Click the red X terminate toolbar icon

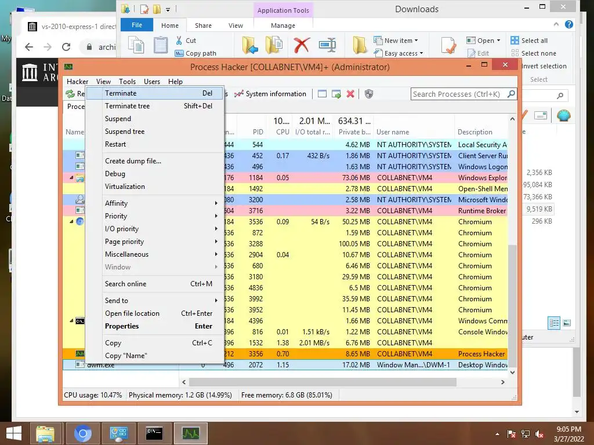click(x=350, y=94)
